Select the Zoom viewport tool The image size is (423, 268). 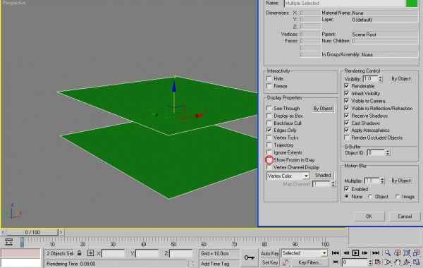coord(387,253)
